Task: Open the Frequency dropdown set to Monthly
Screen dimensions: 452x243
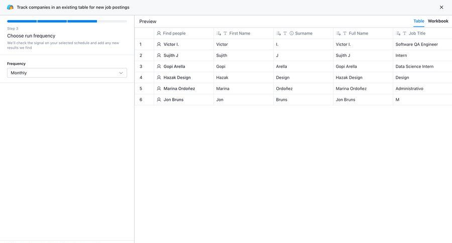Action: click(67, 73)
